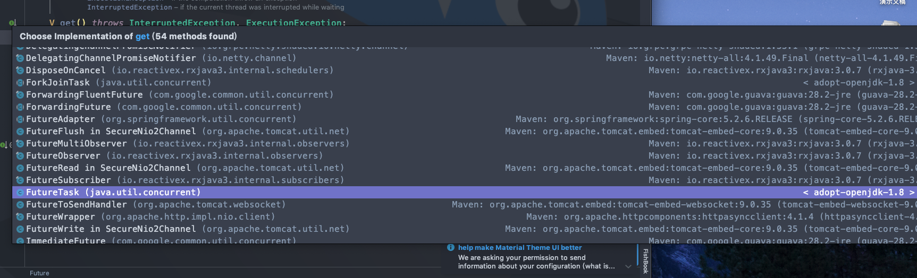
Task: Click the DisposeOnCancel row class icon
Action: pos(20,71)
